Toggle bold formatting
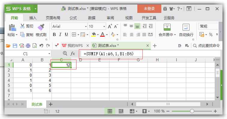227x119 pixels. (54, 35)
